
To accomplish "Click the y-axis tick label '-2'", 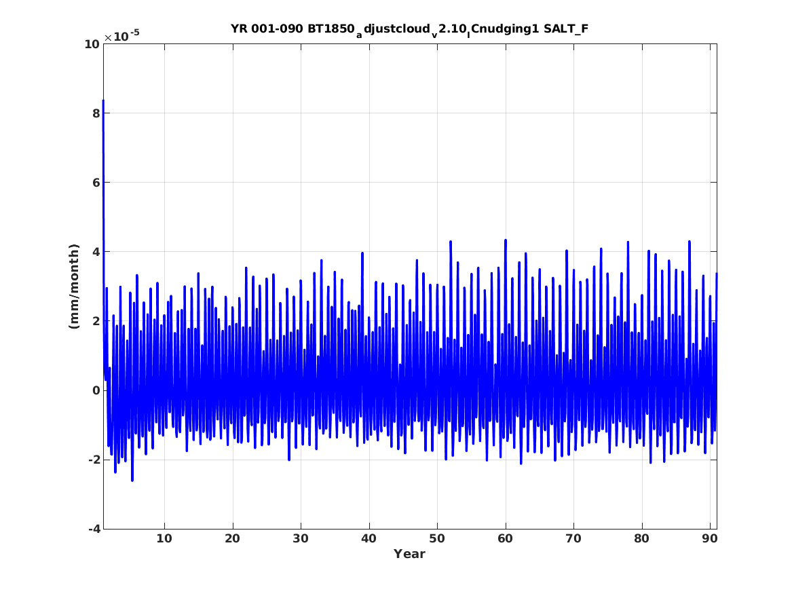I will (94, 460).
